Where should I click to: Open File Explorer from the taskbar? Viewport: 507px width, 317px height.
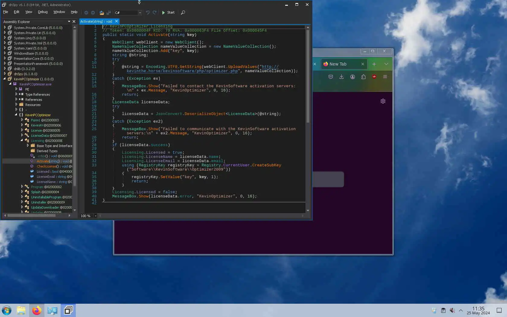(21, 310)
